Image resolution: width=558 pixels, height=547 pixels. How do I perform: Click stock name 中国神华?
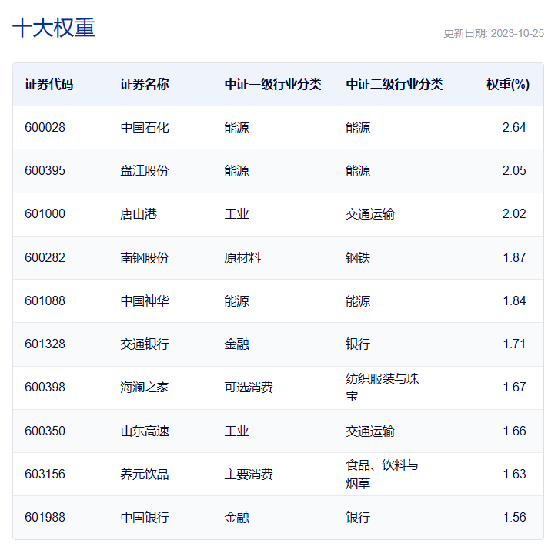pyautogui.click(x=145, y=301)
